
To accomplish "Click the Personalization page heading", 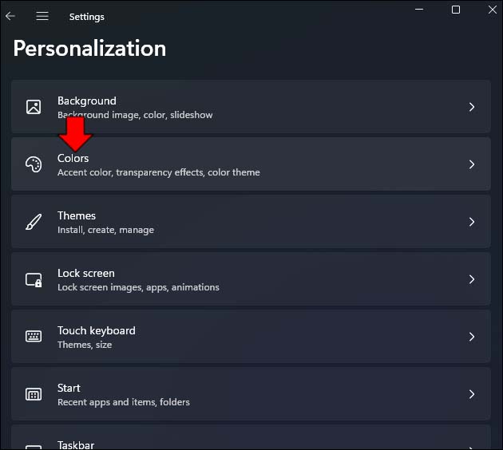I will point(89,48).
